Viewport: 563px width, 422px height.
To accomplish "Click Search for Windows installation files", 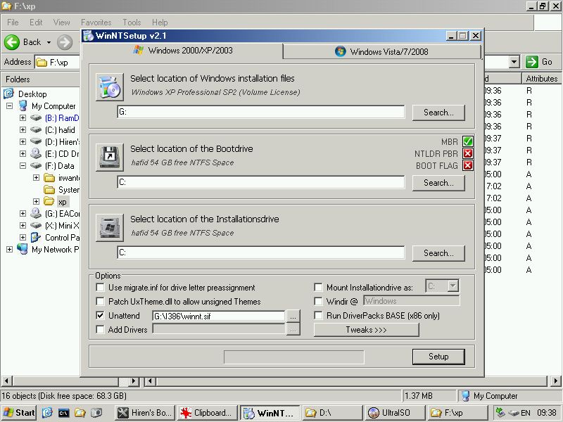I will pyautogui.click(x=438, y=113).
